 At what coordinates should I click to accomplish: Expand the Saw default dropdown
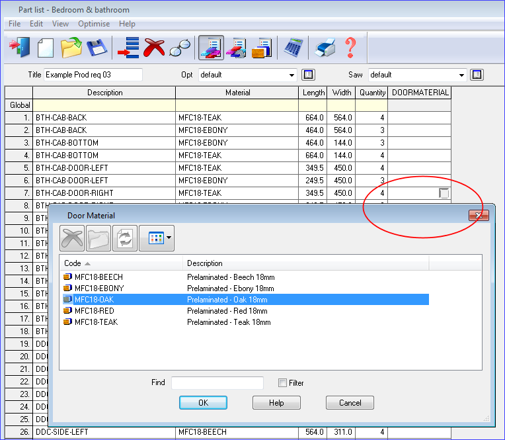coord(461,75)
